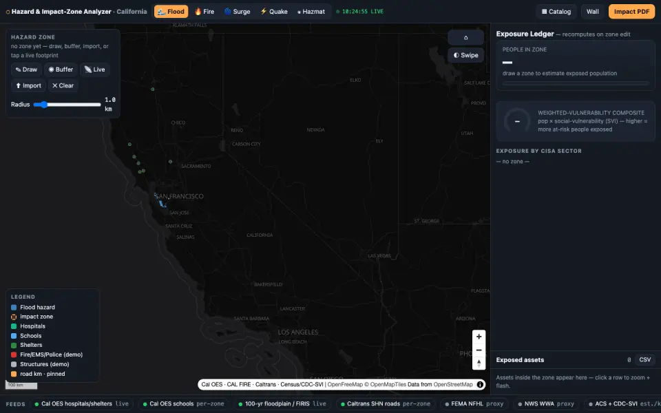Download exposed assets as CSV
The width and height of the screenshot is (661, 413).
click(644, 360)
